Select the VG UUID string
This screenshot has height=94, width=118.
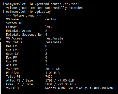pyautogui.click(x=79, y=88)
